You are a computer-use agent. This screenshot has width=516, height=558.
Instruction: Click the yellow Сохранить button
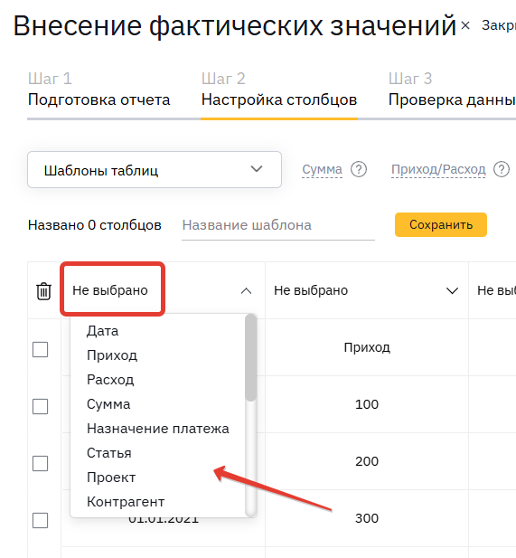pos(441,224)
